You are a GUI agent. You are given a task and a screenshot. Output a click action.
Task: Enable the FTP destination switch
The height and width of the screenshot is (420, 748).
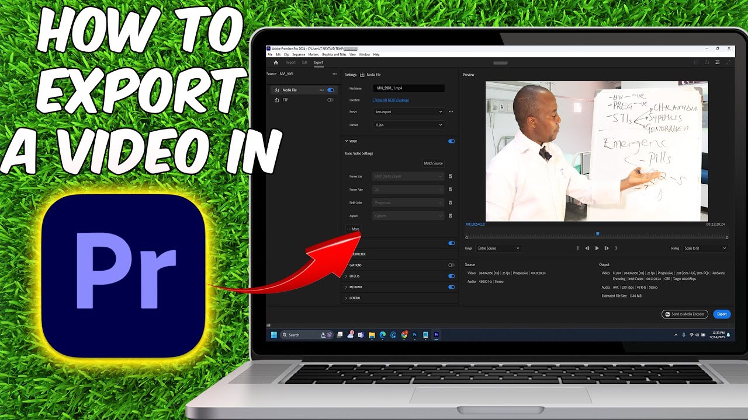tap(330, 100)
